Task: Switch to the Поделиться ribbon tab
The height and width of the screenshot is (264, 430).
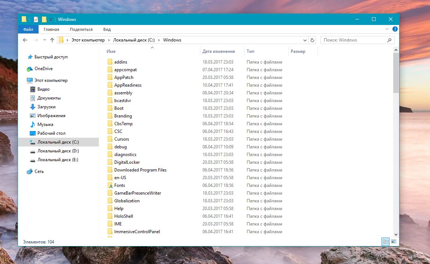Action: click(81, 29)
